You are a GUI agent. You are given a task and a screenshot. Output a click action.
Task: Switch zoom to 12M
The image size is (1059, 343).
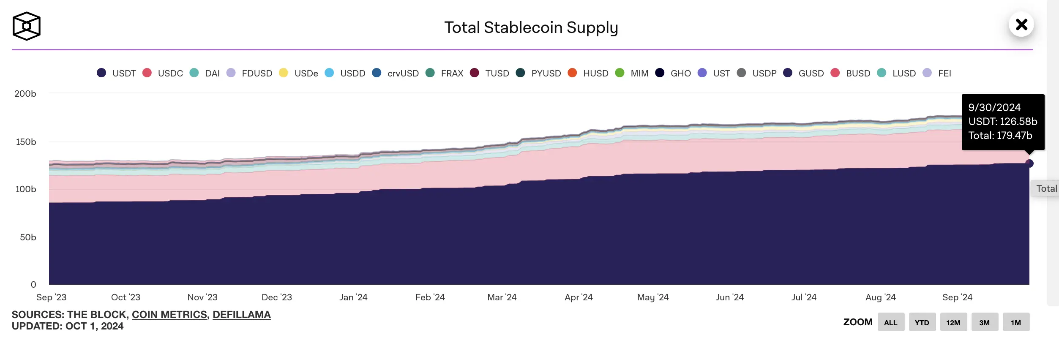(953, 322)
